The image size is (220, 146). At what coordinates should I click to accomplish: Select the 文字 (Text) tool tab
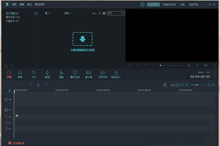pos(33,74)
